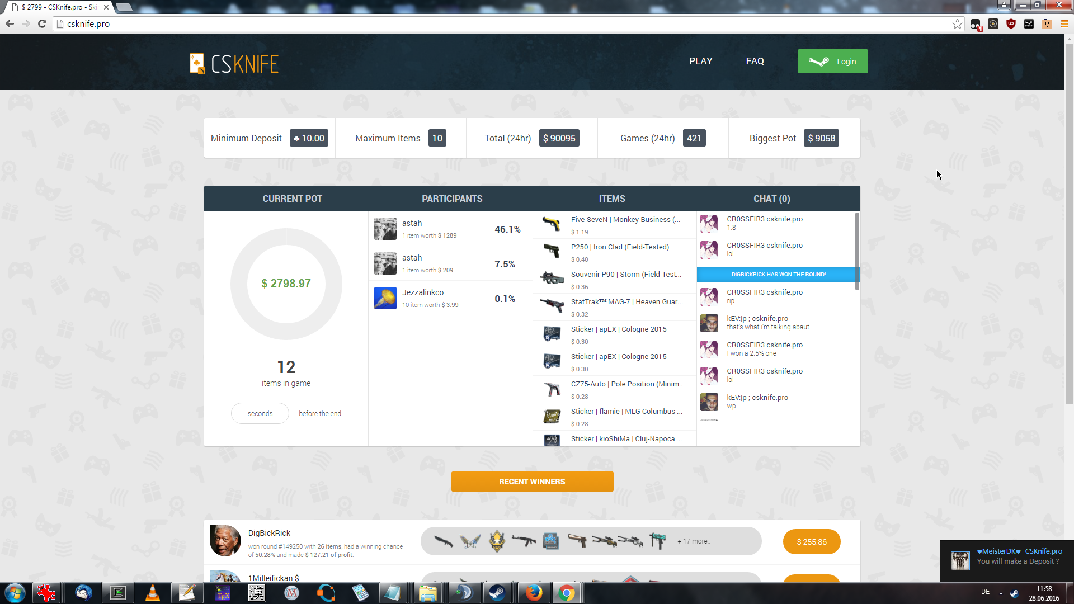Click DigBickRick winner avatar
Image resolution: width=1074 pixels, height=604 pixels.
click(x=225, y=541)
